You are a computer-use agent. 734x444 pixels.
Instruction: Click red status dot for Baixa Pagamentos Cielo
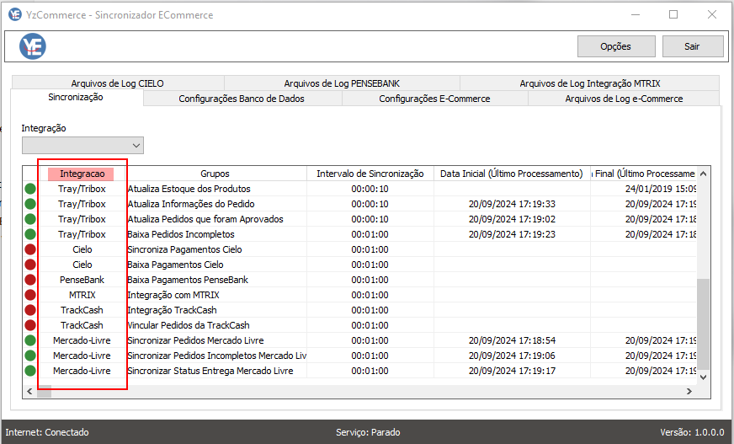click(x=30, y=265)
